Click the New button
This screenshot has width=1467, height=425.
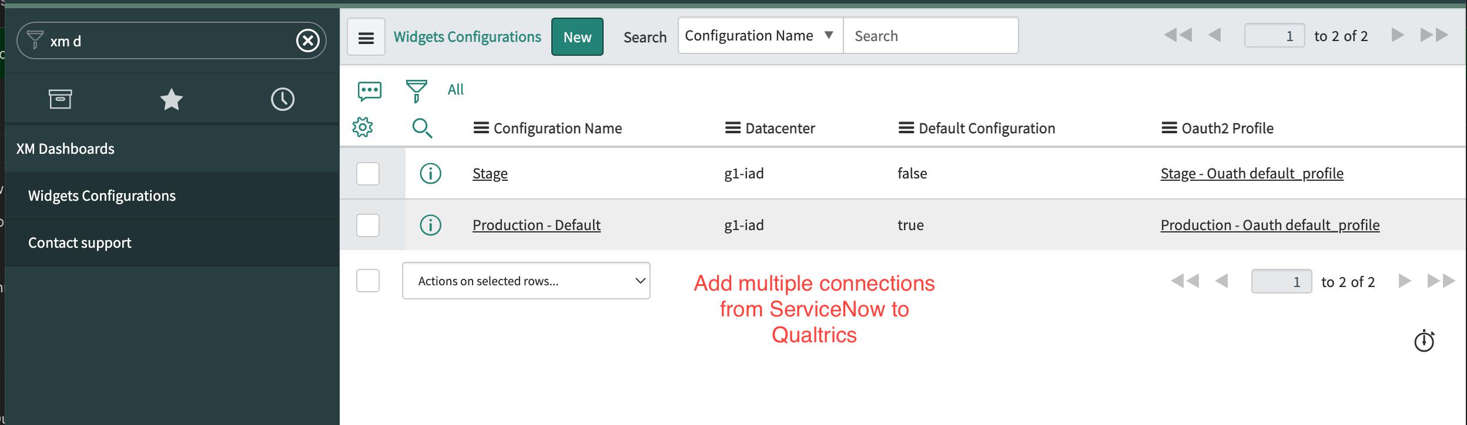click(577, 37)
